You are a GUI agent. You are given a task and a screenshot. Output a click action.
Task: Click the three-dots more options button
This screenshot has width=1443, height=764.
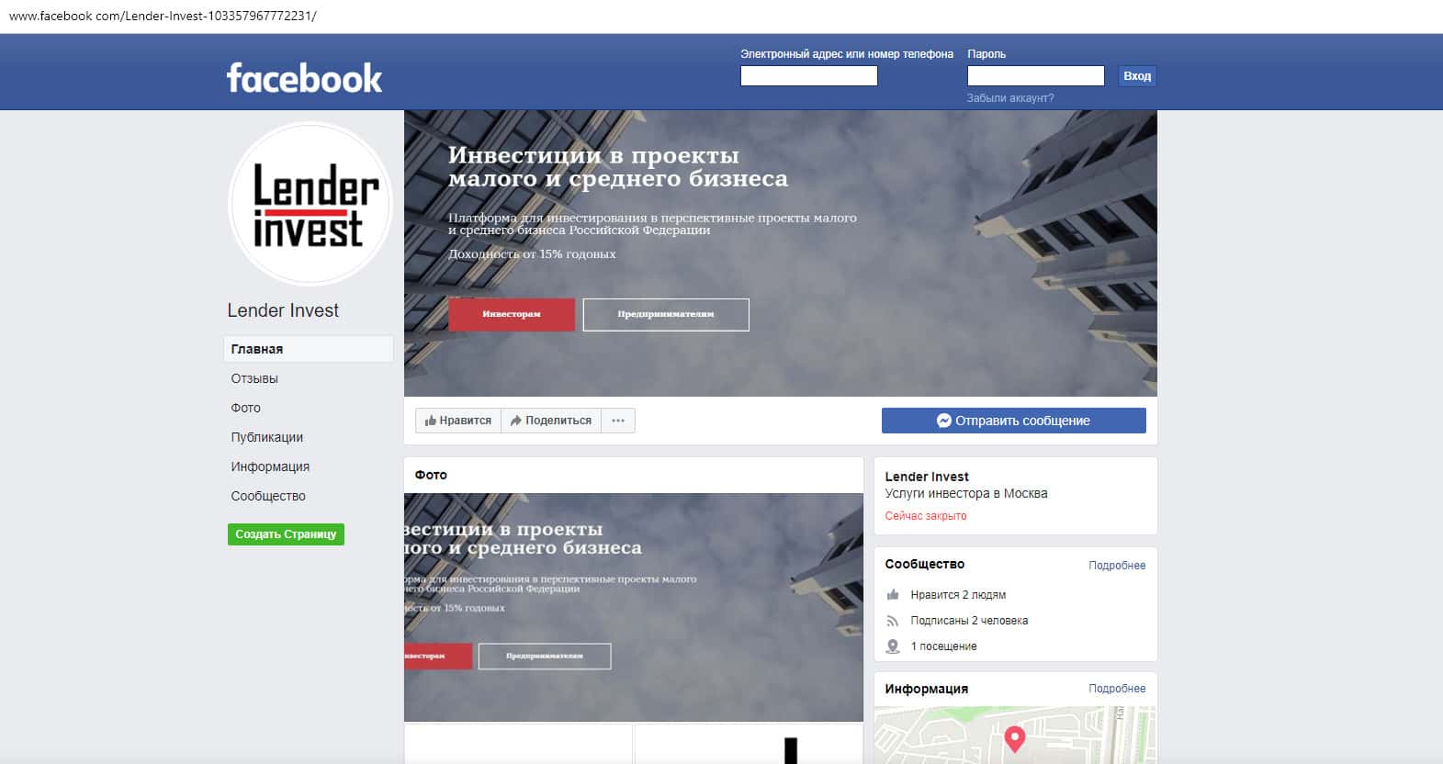(x=618, y=421)
